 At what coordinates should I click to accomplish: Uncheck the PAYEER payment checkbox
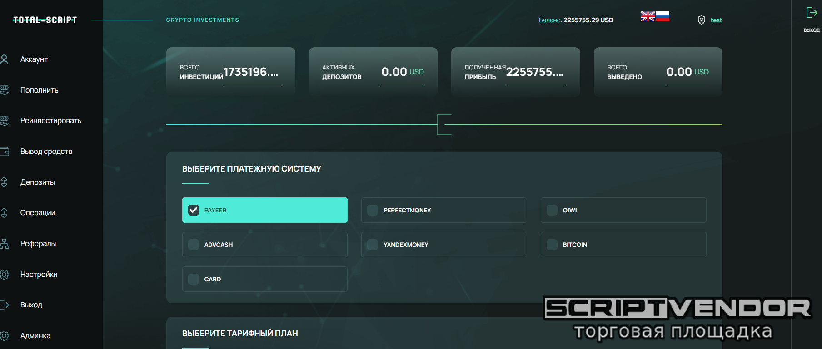(x=194, y=210)
